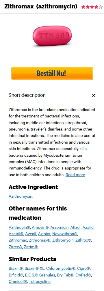Select the Azithrocin® link
Image resolution: width=104 pixels, height=291 pixels.
(x=20, y=227)
